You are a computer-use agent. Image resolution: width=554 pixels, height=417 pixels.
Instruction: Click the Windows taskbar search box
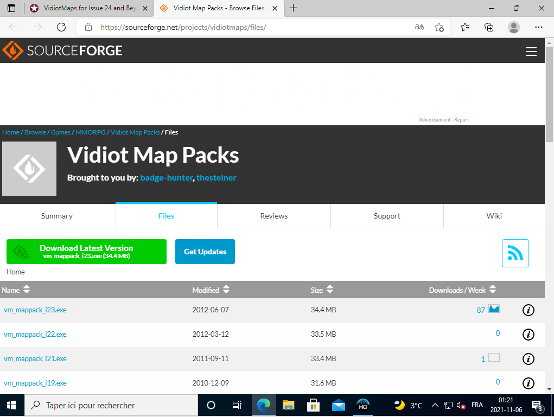click(111, 406)
